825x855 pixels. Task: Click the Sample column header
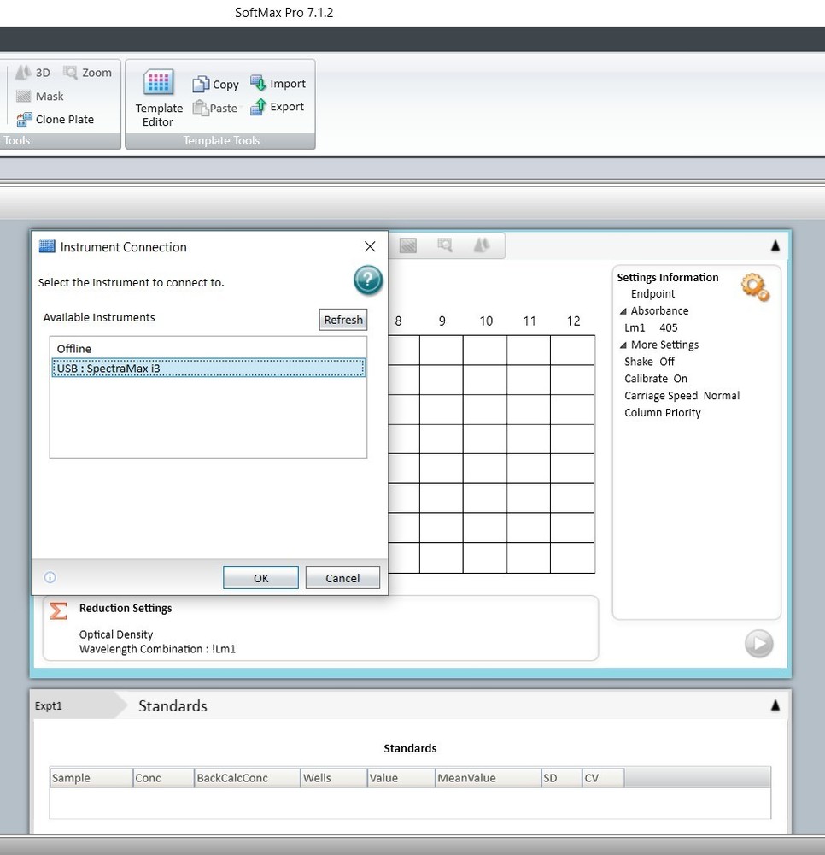(x=91, y=778)
